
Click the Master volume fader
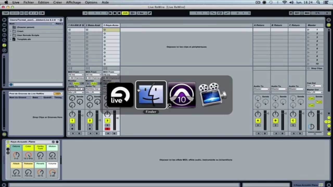click(x=318, y=120)
